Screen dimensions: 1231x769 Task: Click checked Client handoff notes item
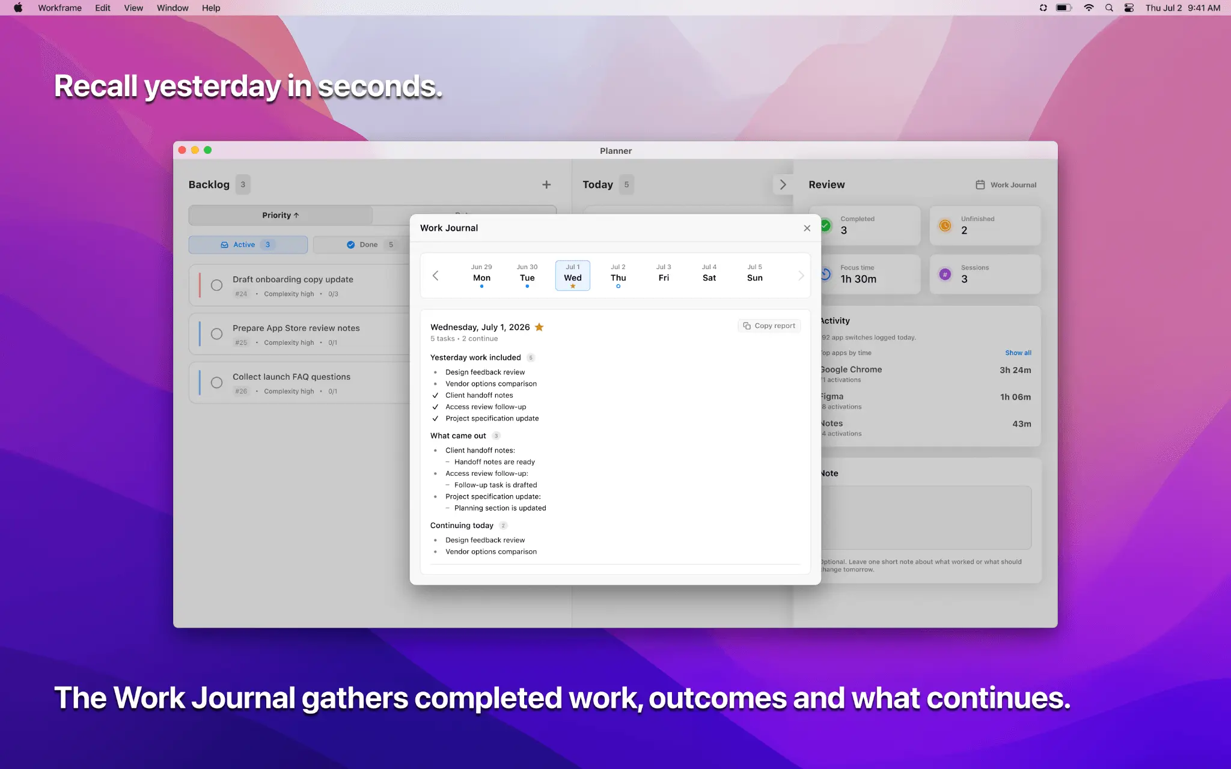point(479,395)
